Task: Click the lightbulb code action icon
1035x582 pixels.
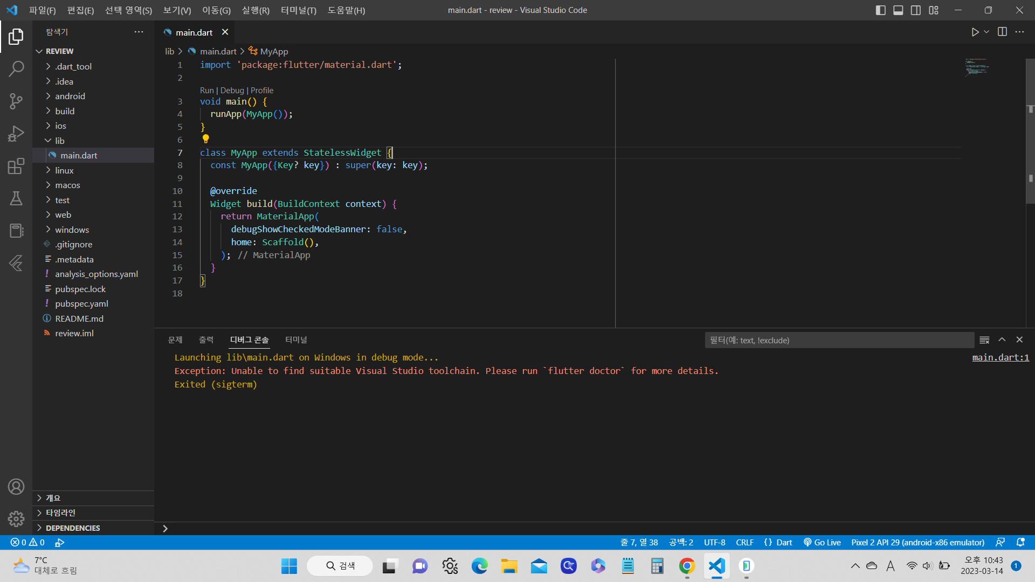Action: 205,139
